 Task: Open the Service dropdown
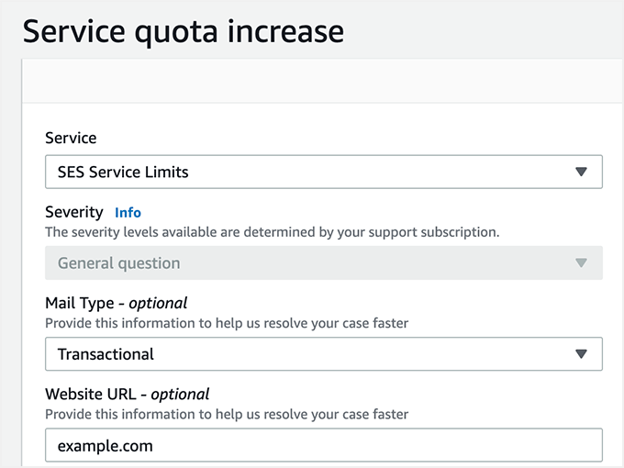click(x=323, y=172)
